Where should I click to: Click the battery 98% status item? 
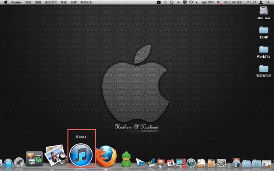[208, 2]
